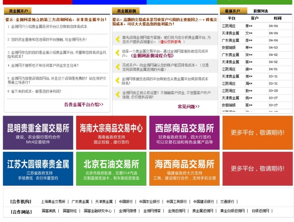Viewport: 294px width, 222px height.
Task: Open the 国富美凯 site link
Action: (49, 211)
